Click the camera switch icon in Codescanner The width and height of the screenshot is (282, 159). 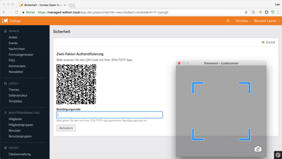click(x=258, y=149)
